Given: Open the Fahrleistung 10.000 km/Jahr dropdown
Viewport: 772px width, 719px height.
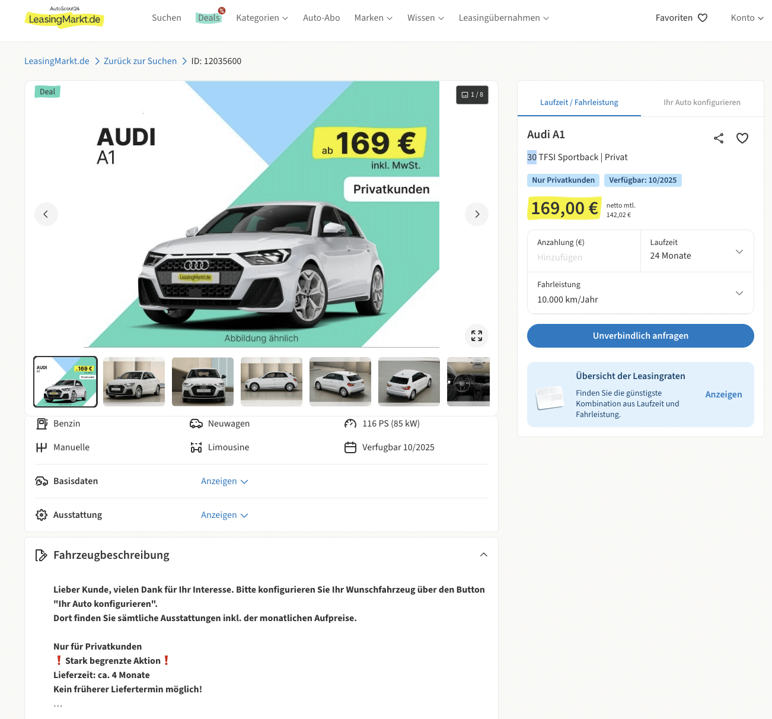Looking at the screenshot, I should pyautogui.click(x=640, y=293).
